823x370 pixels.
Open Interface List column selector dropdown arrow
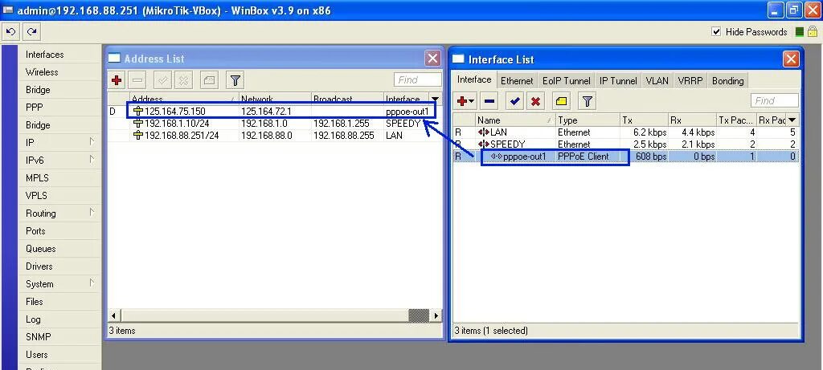(x=792, y=120)
